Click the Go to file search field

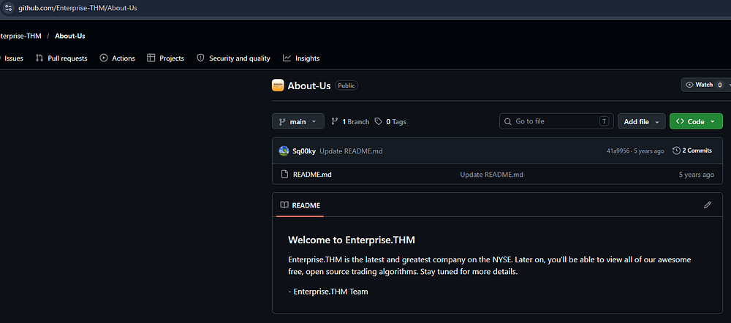tap(556, 121)
